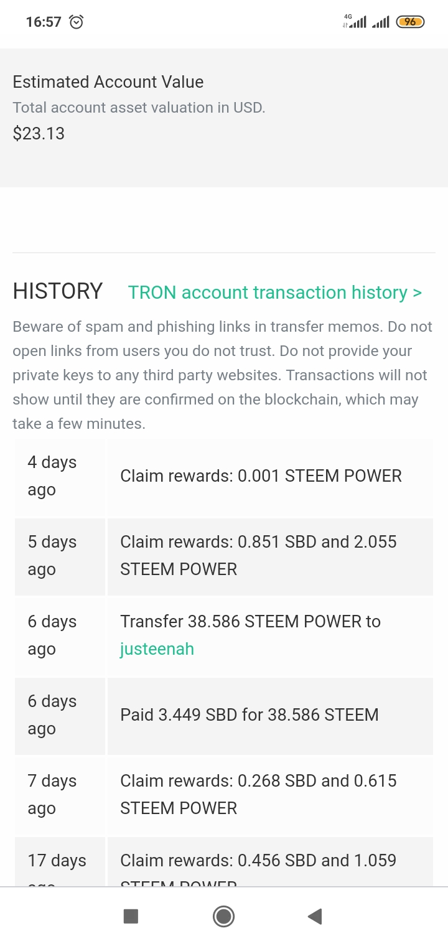Tap the Android back triangle icon
Viewport: 448px width, 946px height.
(x=315, y=916)
